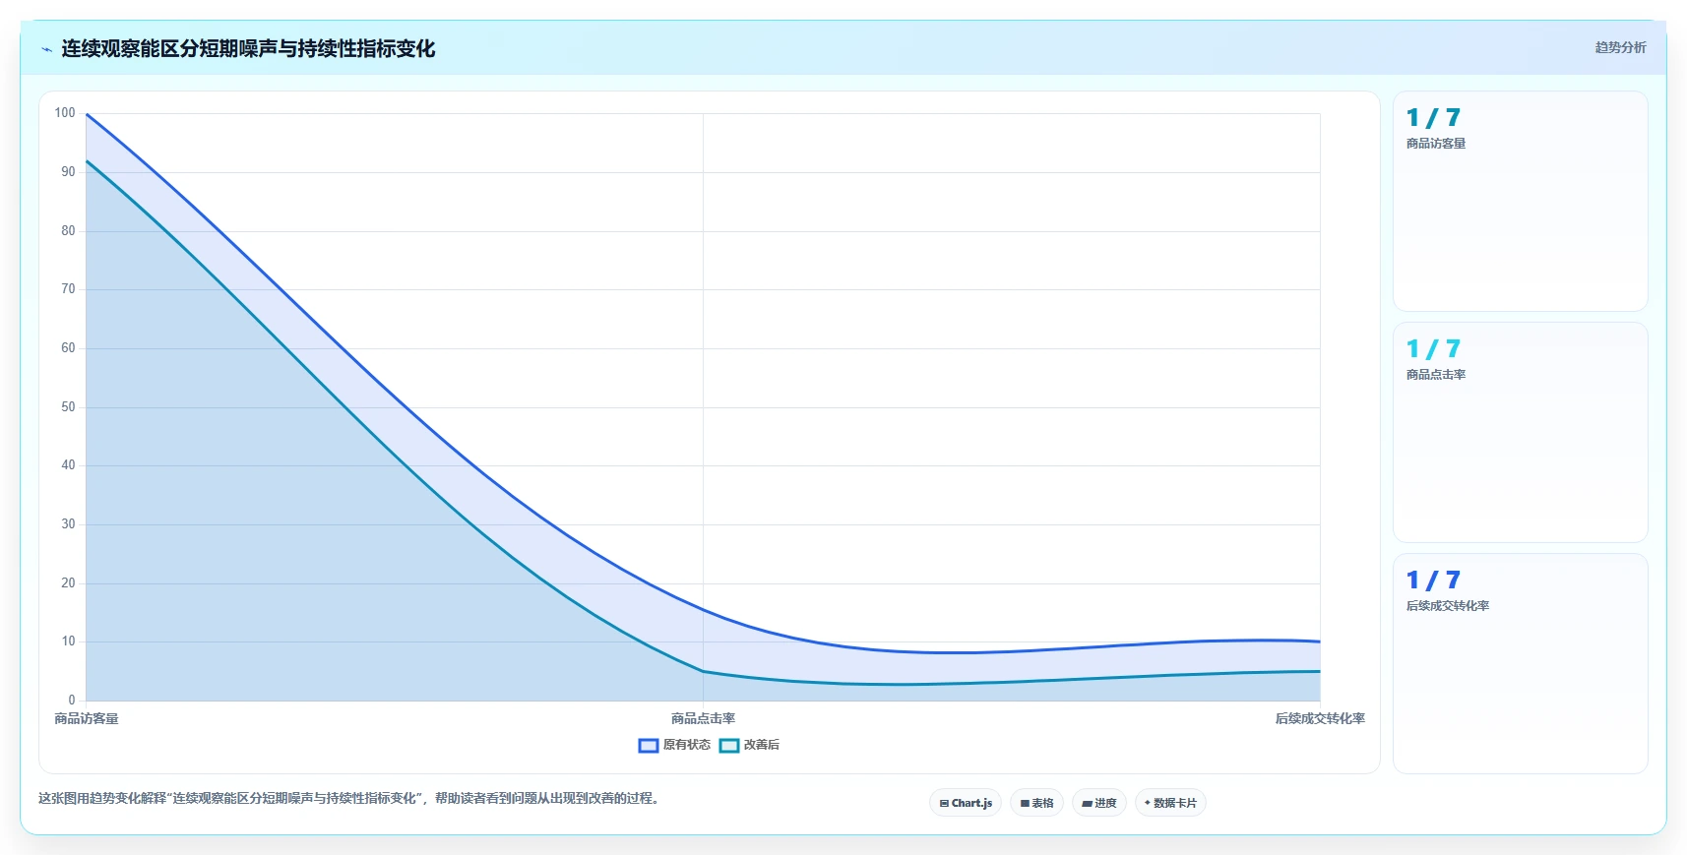This screenshot has height=855, width=1687.
Task: Open the 商品访客量 stat card
Action: pyautogui.click(x=1520, y=202)
